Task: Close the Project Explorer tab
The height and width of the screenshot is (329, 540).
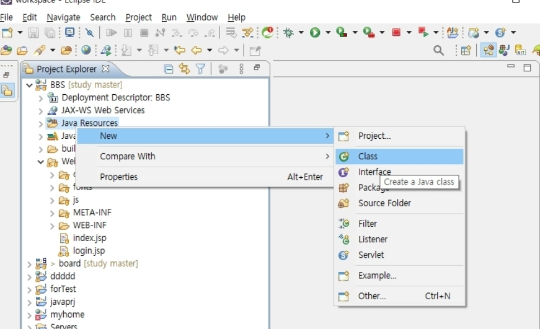Action: click(x=106, y=69)
